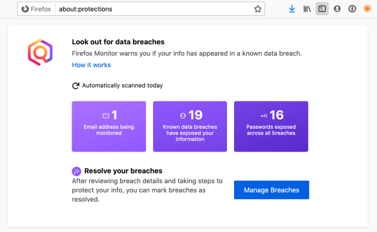
Task: Bookmark this page with the star
Action: point(257,9)
